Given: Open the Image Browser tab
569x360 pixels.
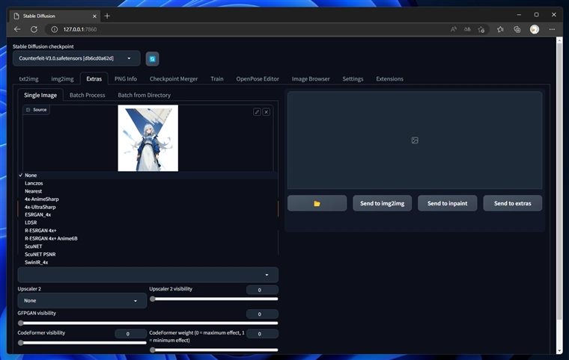Looking at the screenshot, I should (311, 78).
